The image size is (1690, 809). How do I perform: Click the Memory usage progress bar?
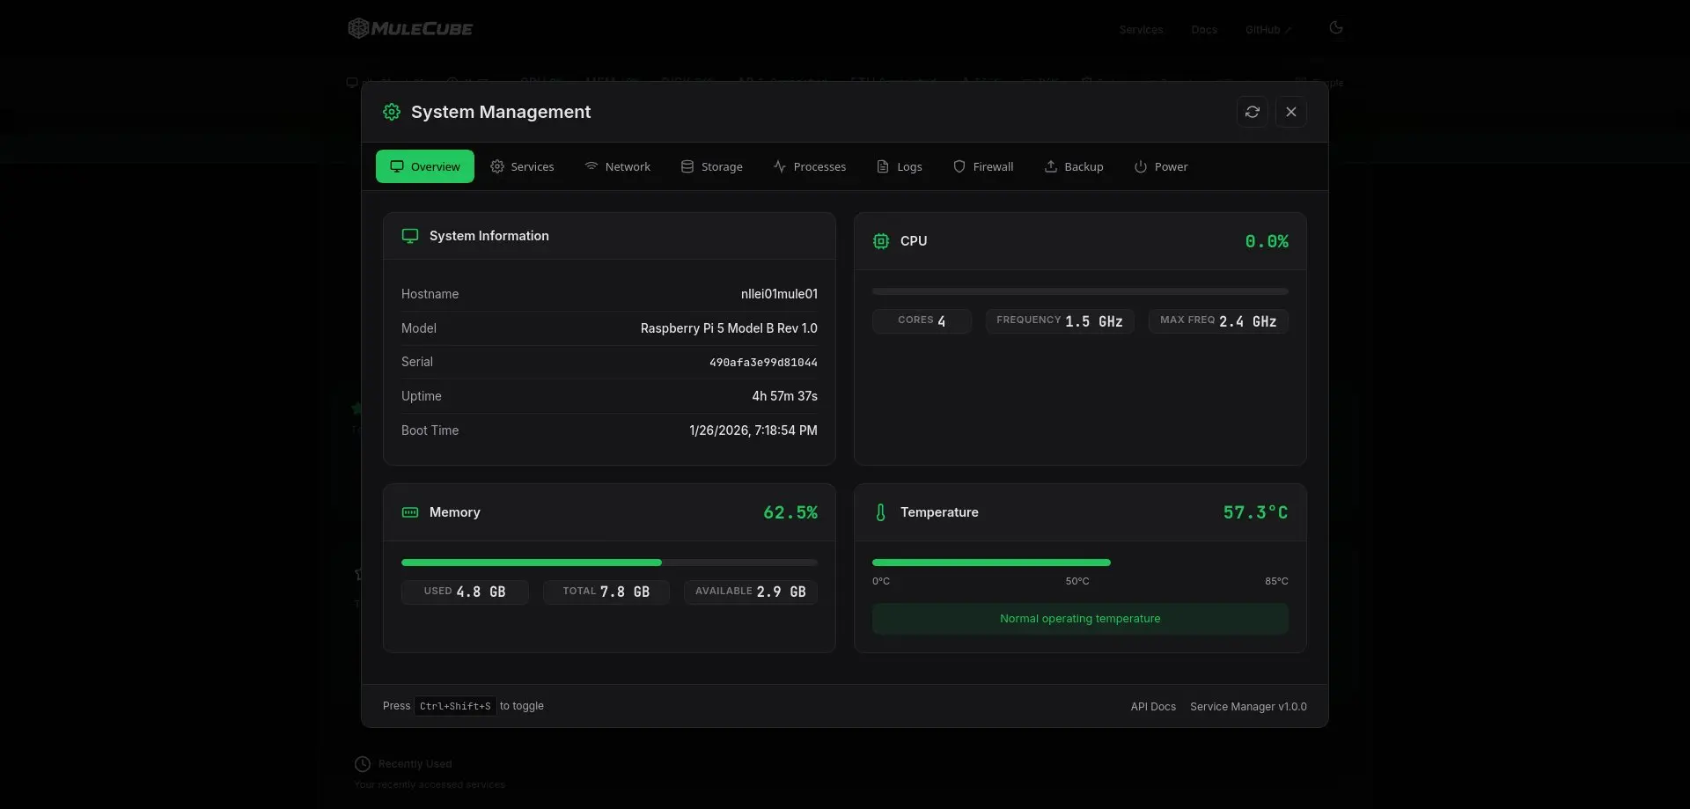click(x=609, y=563)
